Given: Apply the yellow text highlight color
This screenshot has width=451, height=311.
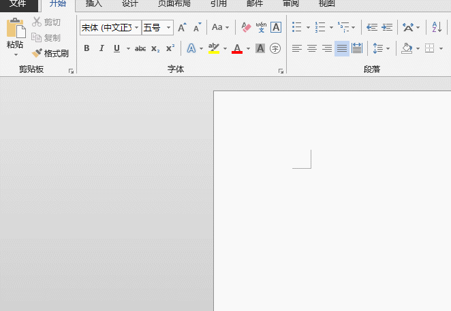Looking at the screenshot, I should 214,48.
